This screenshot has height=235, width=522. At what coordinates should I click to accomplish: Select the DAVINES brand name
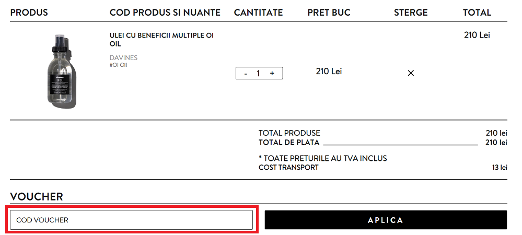[x=123, y=57]
